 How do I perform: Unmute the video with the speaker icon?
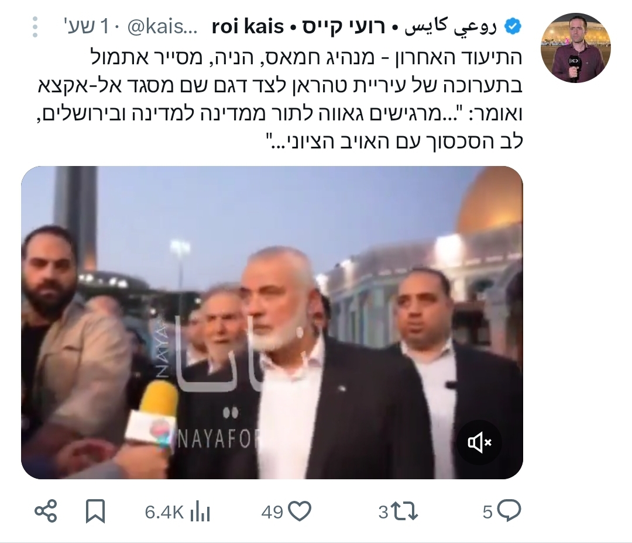479,442
